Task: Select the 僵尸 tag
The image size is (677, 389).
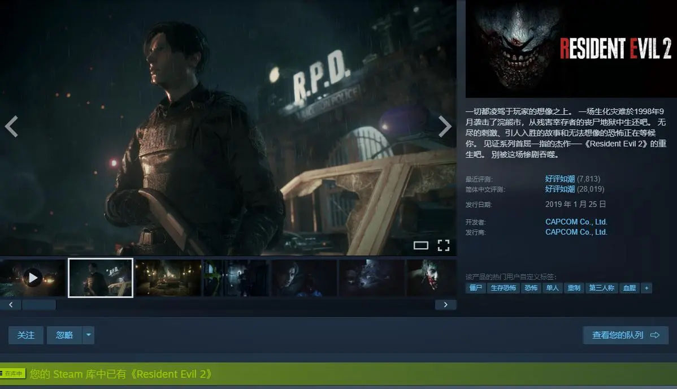Action: pyautogui.click(x=475, y=288)
